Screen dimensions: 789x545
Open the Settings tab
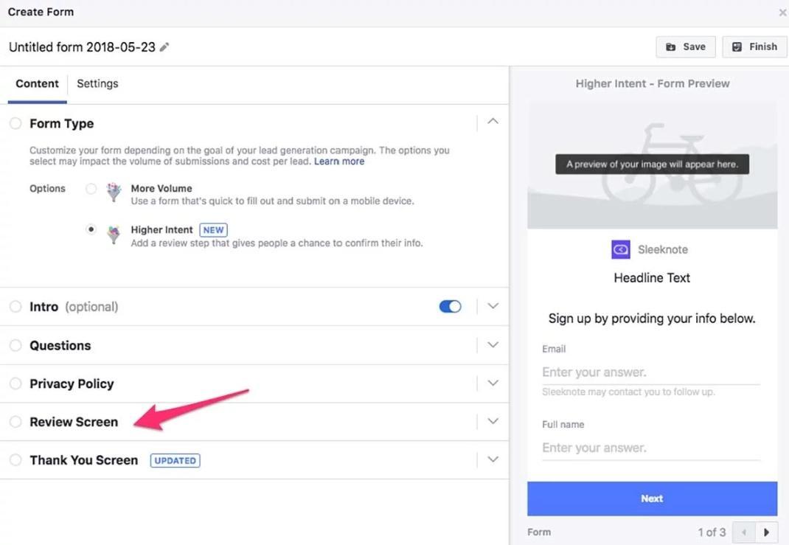[x=97, y=83]
